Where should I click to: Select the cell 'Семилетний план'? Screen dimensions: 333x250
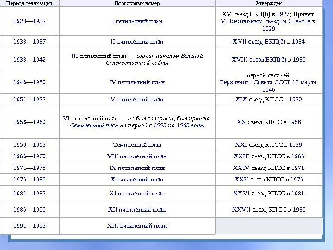tap(137, 145)
